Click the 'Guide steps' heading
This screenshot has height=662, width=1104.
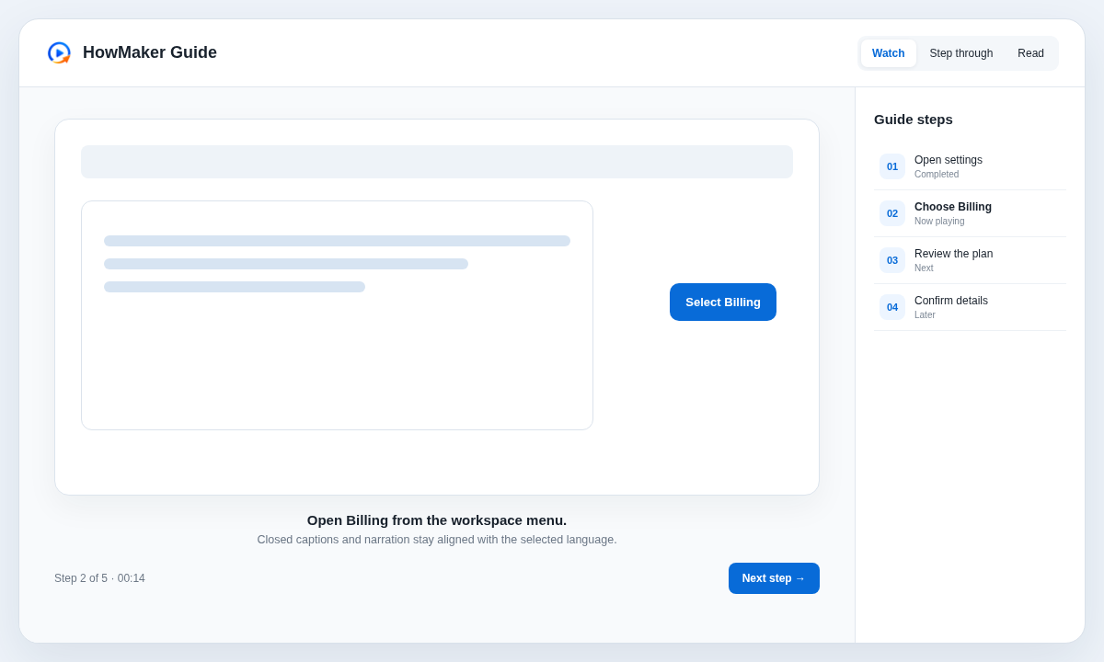pyautogui.click(x=914, y=120)
